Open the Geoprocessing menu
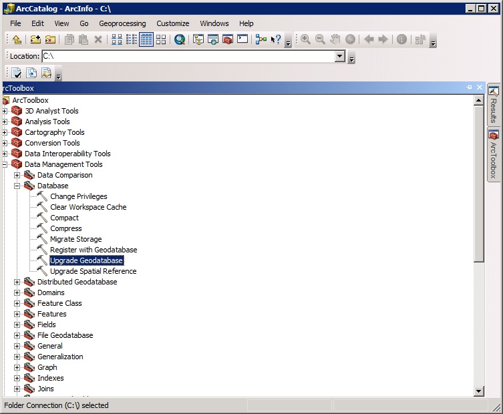The height and width of the screenshot is (414, 503). point(122,23)
